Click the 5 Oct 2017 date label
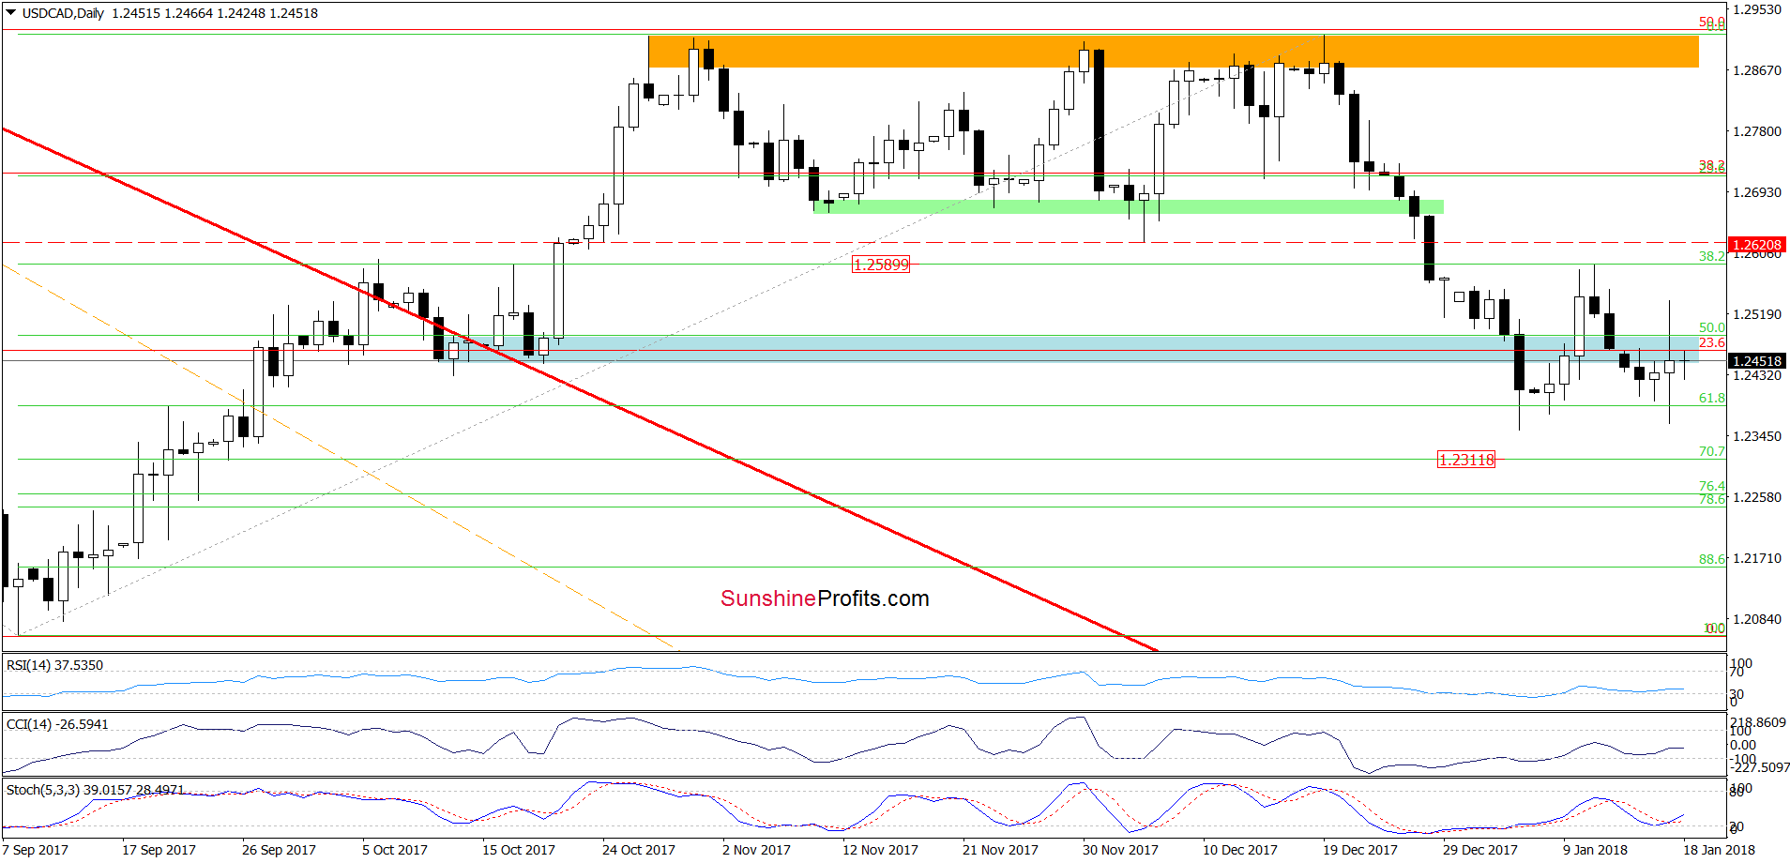Screen dimensions: 1790x863 pos(395,850)
